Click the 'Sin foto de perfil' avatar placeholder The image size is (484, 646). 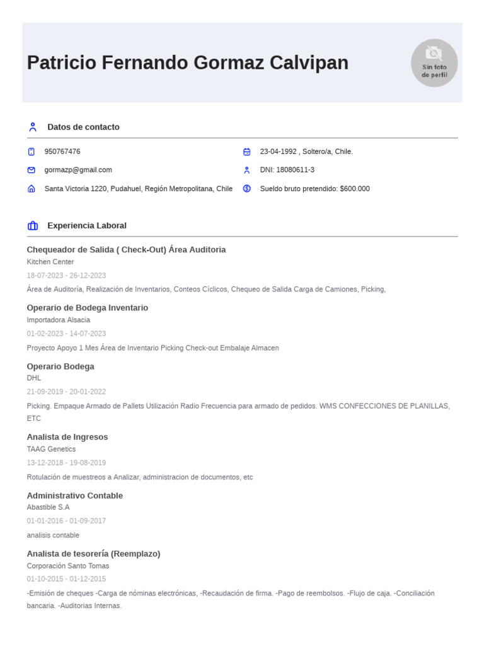pyautogui.click(x=434, y=63)
